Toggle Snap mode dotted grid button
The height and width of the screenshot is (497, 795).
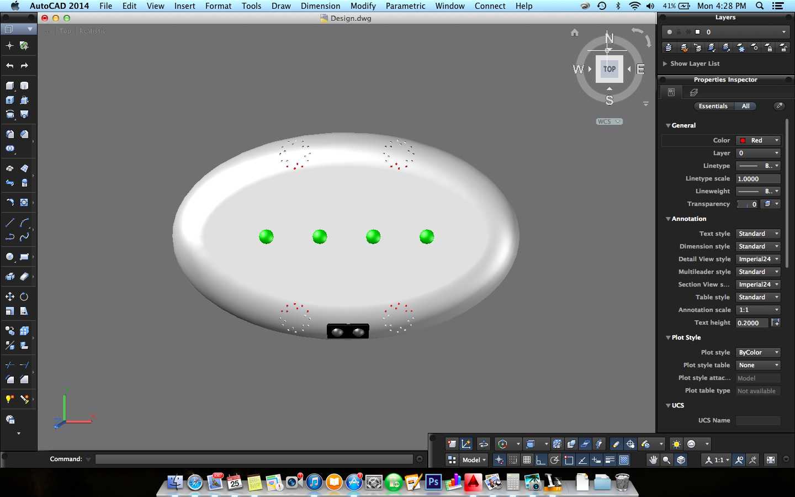click(513, 460)
